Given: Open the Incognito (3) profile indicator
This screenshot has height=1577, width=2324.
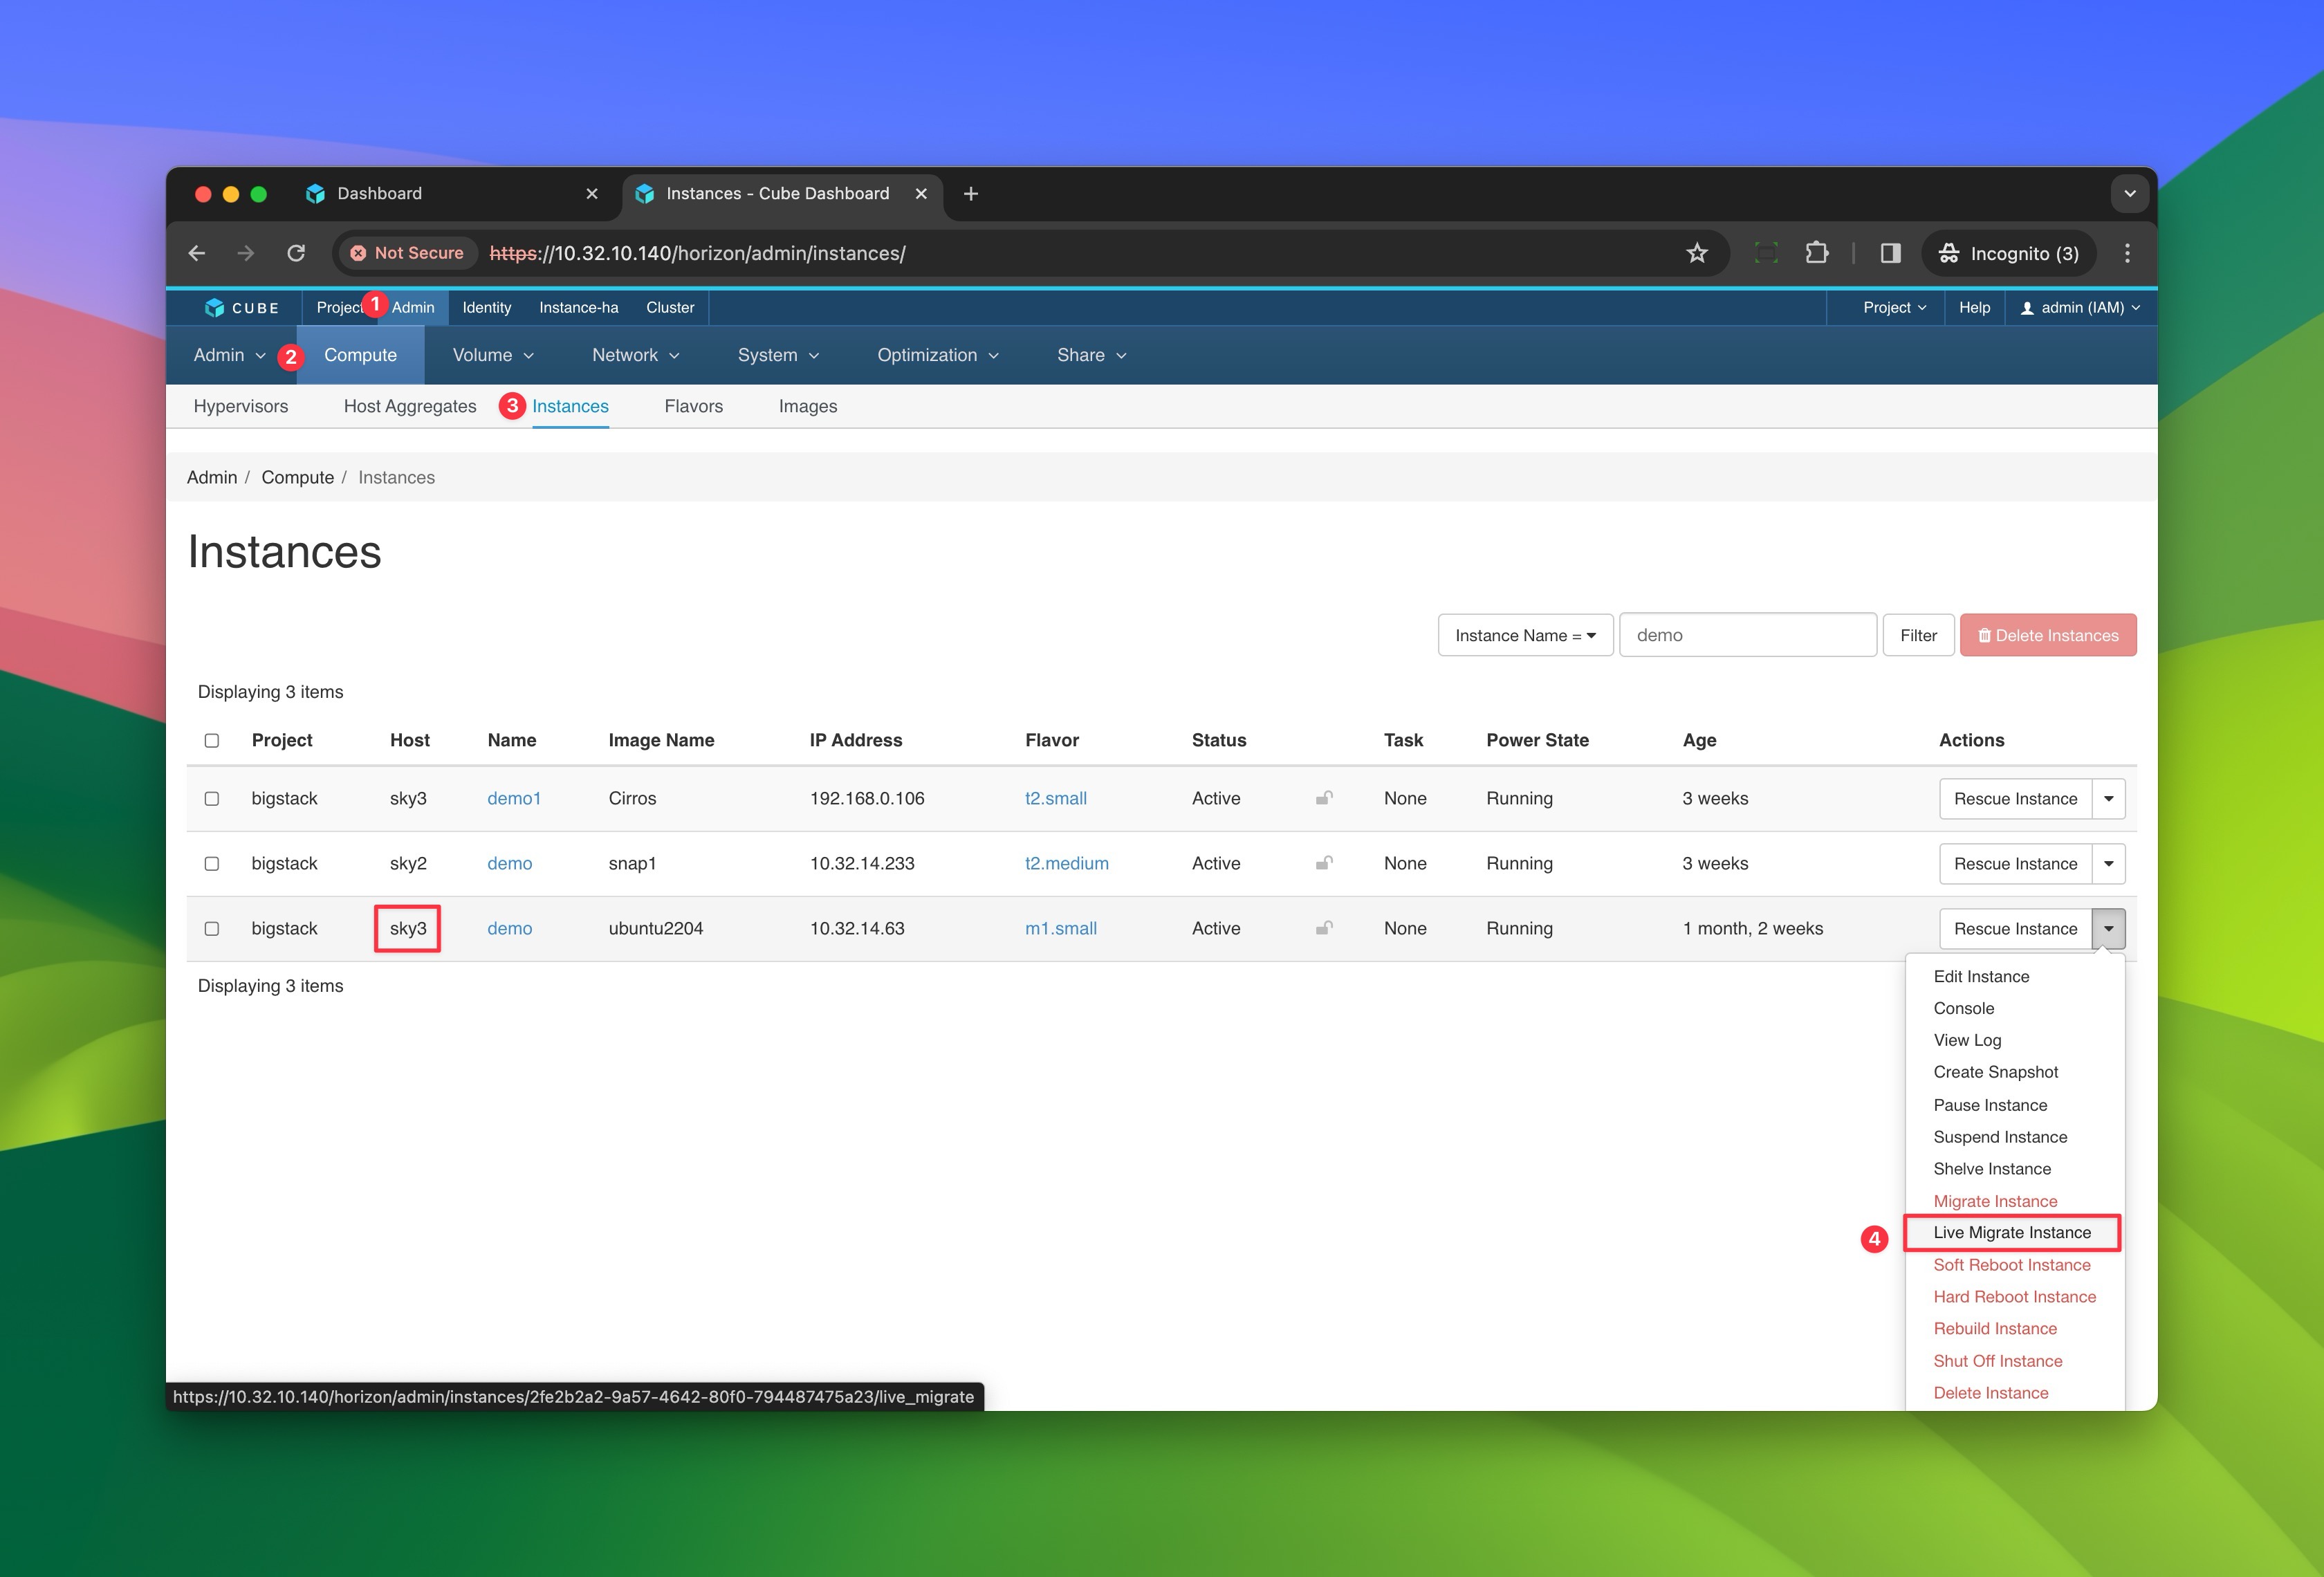Looking at the screenshot, I should point(2008,253).
